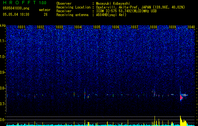This screenshot has height=126, width=198.
Task: Click time marker 1035
Action: tap(97, 27)
